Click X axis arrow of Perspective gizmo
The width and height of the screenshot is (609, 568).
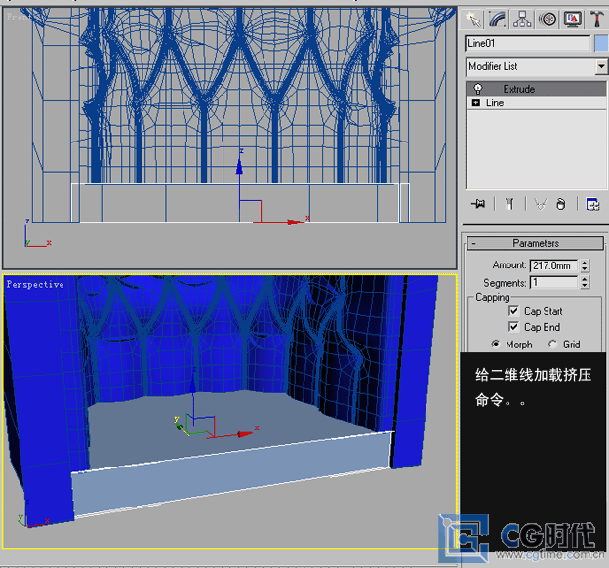245,434
